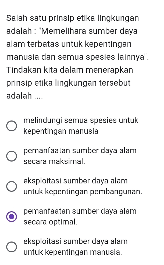Click the question's ending "adalah ...." line
Viewport: 164px width, 265px height.
(x=24, y=96)
